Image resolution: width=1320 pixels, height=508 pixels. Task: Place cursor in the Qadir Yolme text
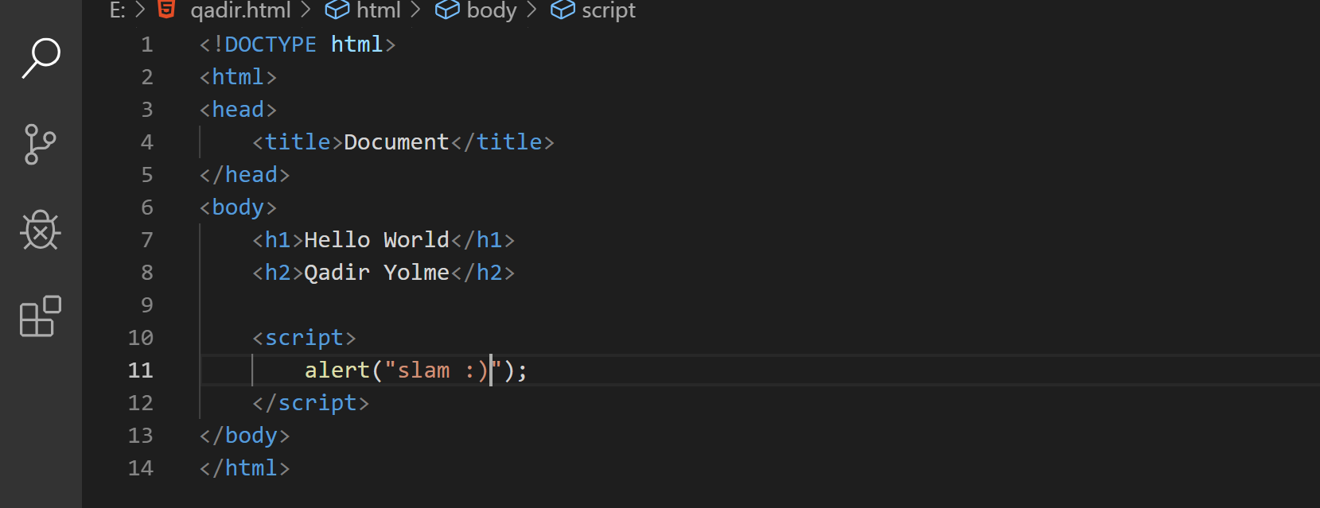click(x=376, y=273)
